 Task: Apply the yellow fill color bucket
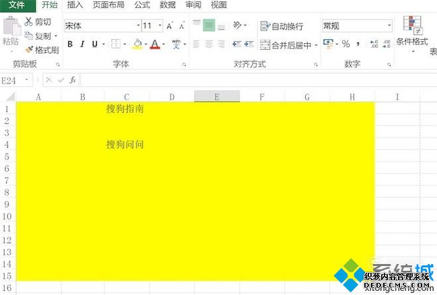(137, 44)
